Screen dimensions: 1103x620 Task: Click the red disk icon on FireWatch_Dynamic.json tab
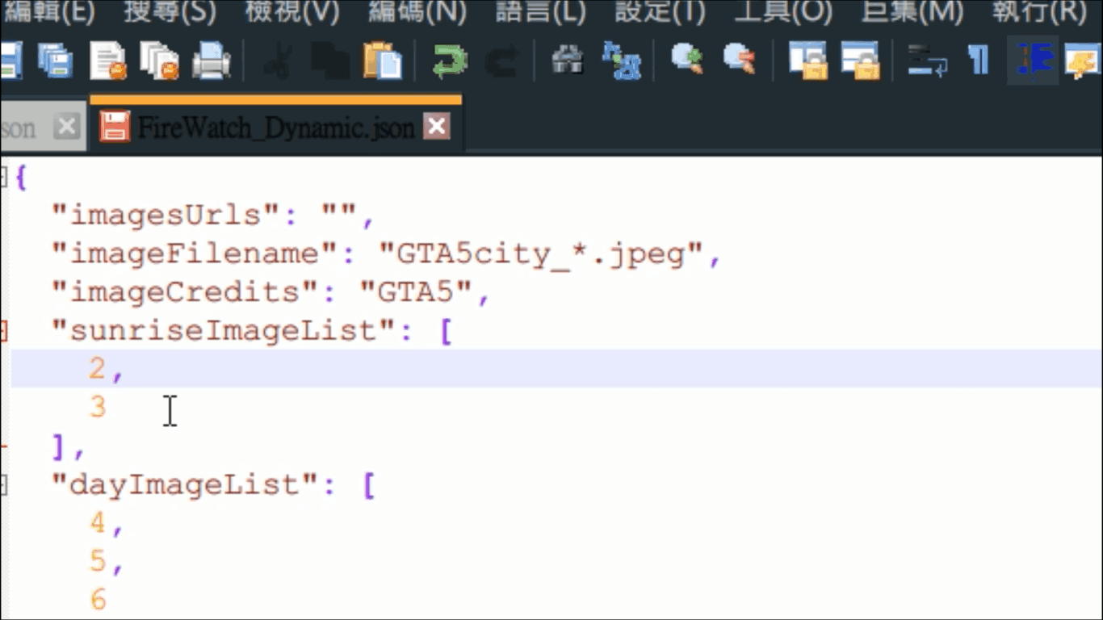tap(115, 127)
